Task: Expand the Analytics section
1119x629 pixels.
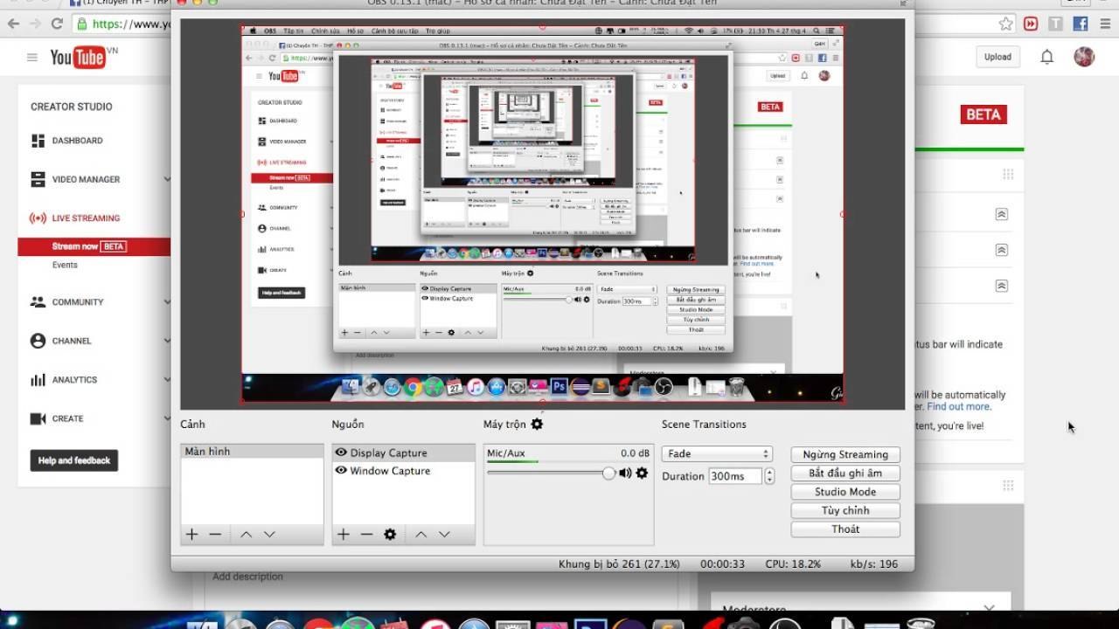Action: point(167,380)
